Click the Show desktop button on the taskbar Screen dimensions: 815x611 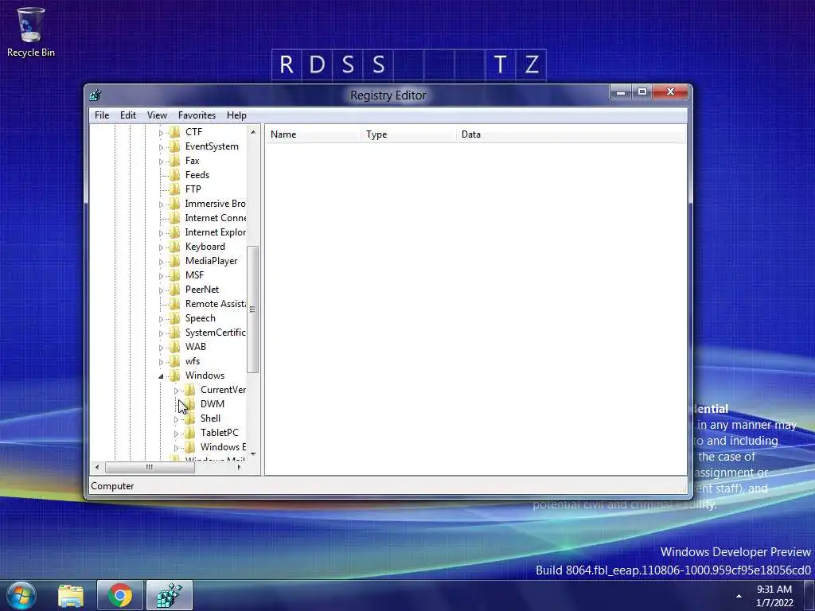click(x=809, y=595)
